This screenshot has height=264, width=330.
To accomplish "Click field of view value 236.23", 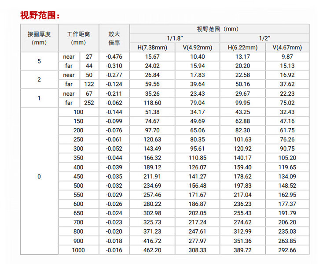I will point(242,204).
